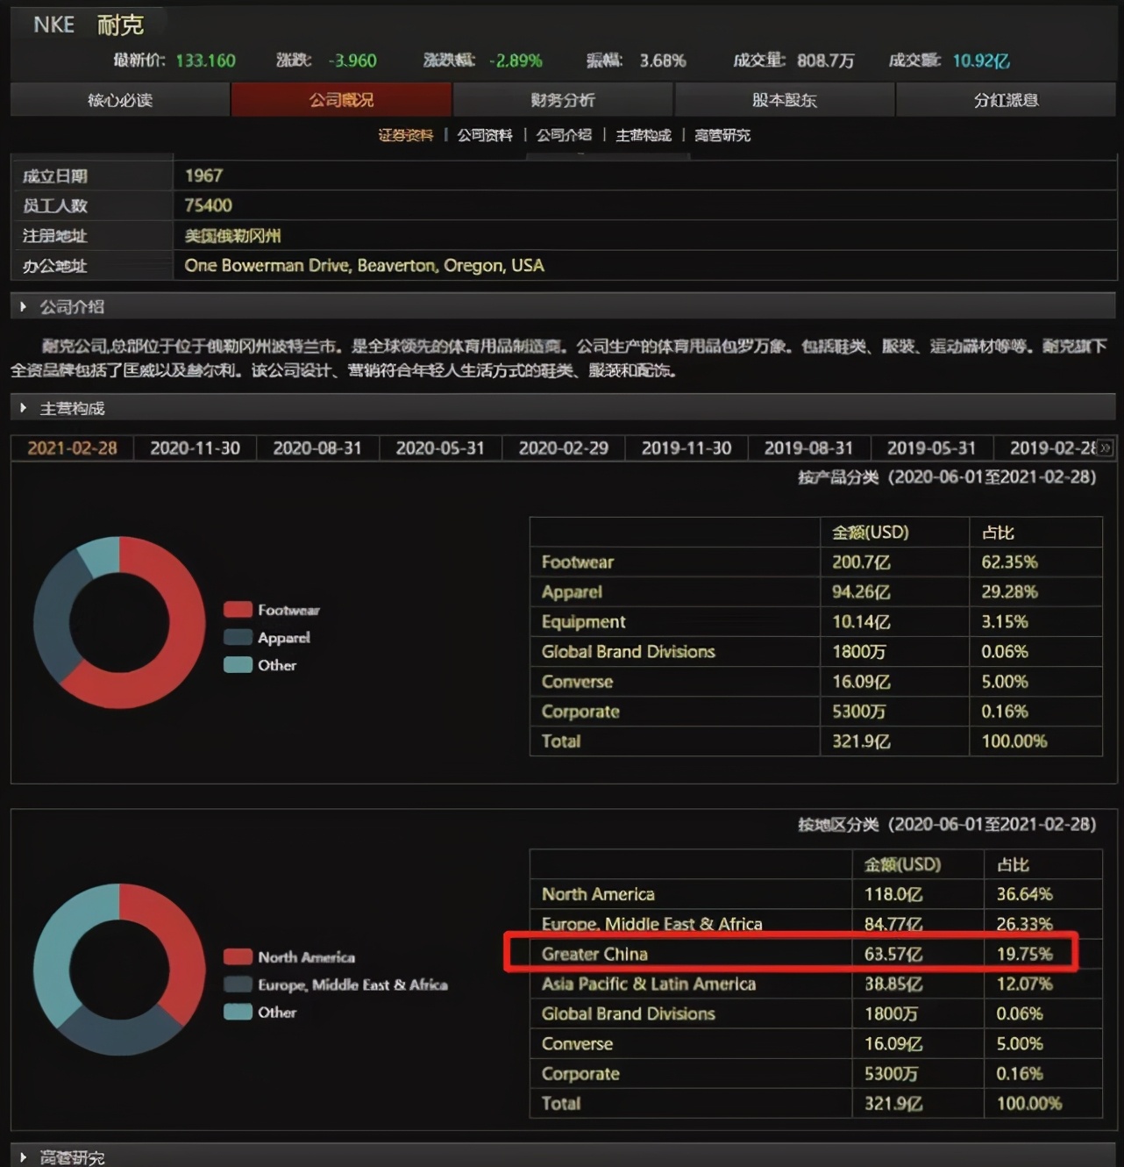Click the 金额(USD) header in product table

click(870, 533)
